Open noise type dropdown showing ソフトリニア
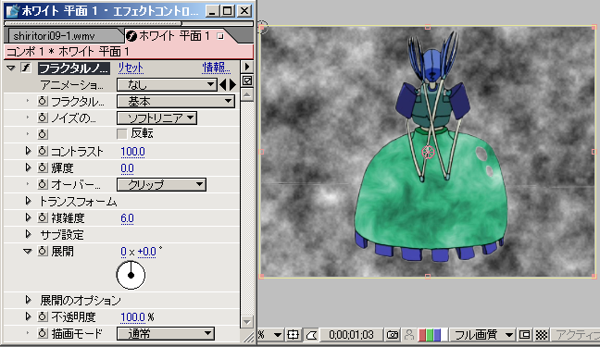 pyautogui.click(x=156, y=118)
